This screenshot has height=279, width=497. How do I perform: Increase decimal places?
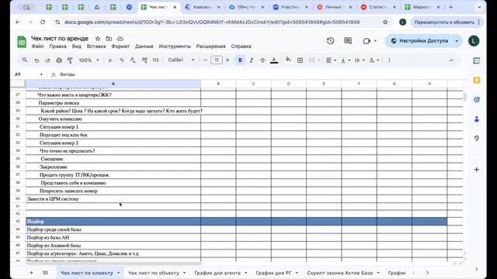144,60
